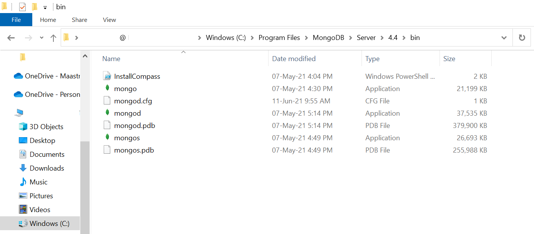Click the mongo application leaf icon

107,88
